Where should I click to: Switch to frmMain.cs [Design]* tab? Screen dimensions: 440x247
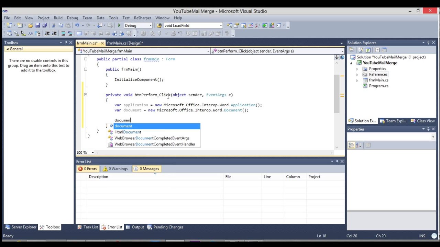click(x=125, y=43)
